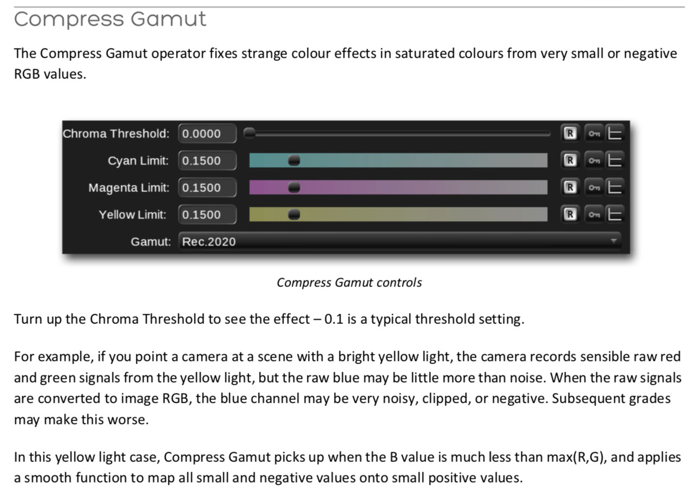
Task: Open curve editor for Yellow Limit
Action: tap(615, 214)
